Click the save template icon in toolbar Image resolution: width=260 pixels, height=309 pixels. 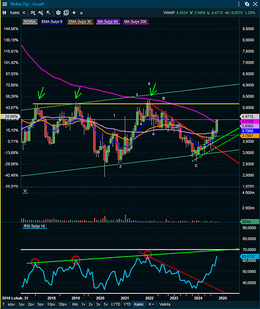[x=66, y=13]
